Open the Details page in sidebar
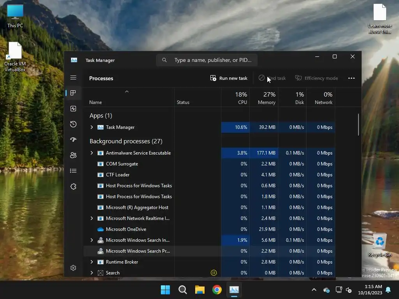Viewport: 399px width, 299px height. [x=73, y=171]
